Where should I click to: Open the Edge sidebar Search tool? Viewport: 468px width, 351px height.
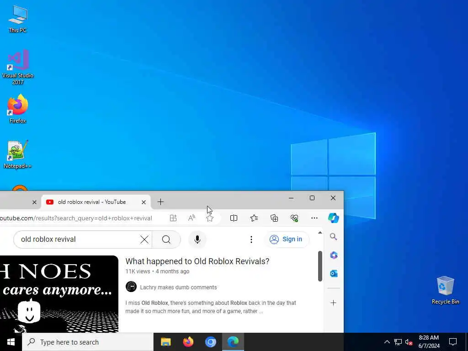[333, 237]
